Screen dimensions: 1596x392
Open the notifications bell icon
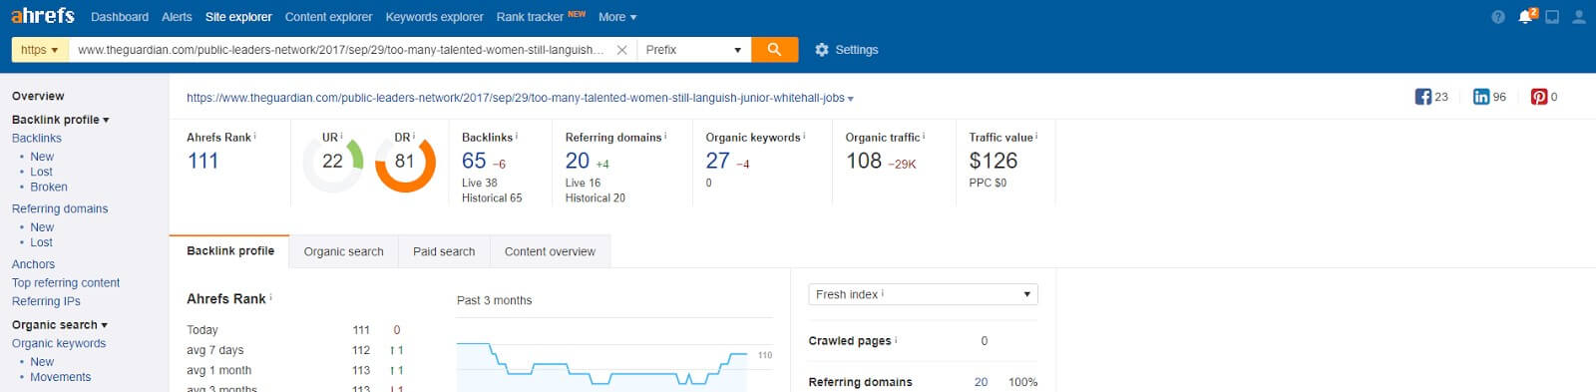(1525, 17)
